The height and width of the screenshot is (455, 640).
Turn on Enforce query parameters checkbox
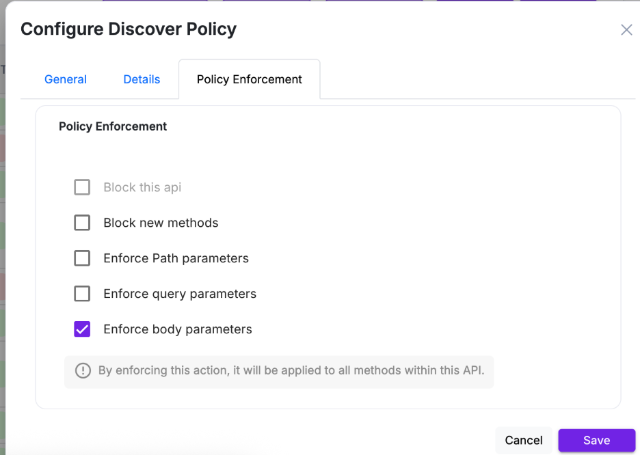coord(82,294)
